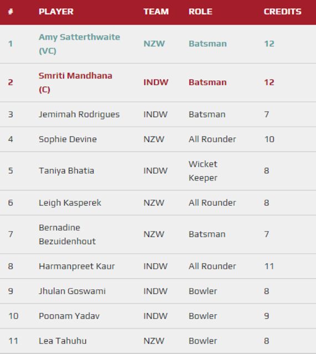Click the CREDITS column header

point(283,12)
